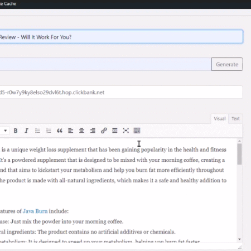The image size is (251, 251).
Task: Click the editor scrollbar thumb
Action: [x=240, y=154]
